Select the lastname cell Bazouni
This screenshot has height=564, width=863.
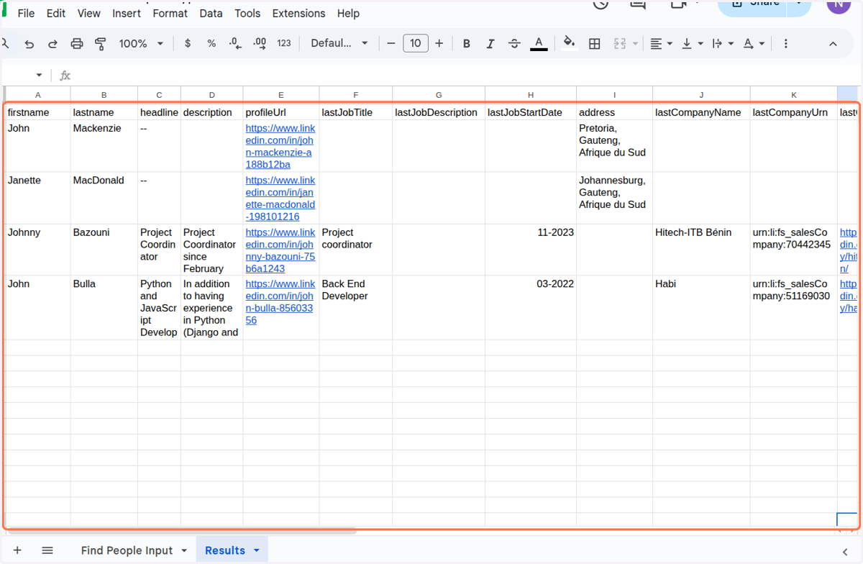104,250
